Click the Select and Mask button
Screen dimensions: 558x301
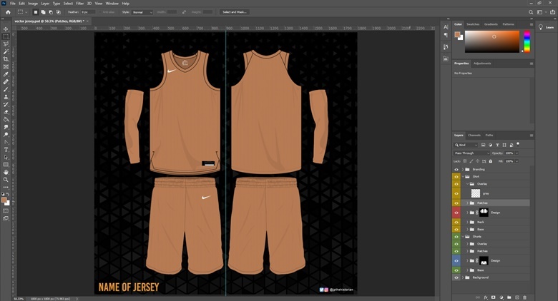[x=235, y=12]
